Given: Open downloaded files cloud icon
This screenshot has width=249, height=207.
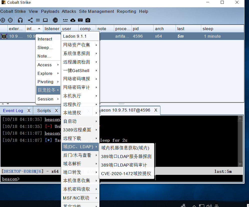Looking at the screenshot, I should pos(73,20).
